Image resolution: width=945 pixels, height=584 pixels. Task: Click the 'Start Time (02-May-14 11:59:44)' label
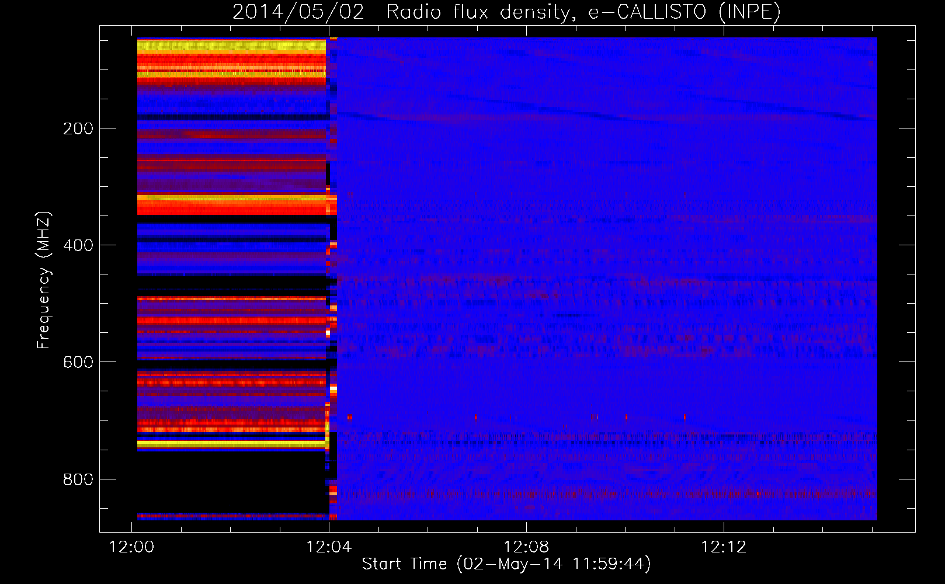pos(506,564)
